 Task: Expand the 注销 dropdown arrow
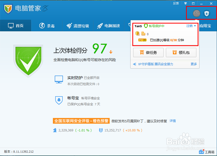(x=195, y=26)
